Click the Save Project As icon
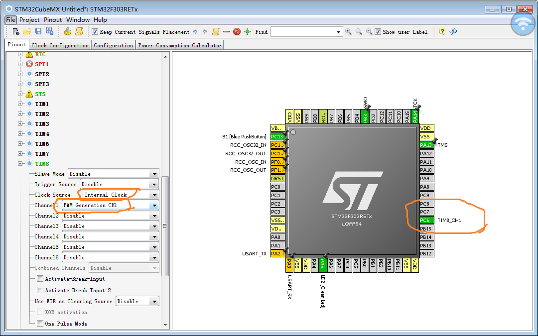This screenshot has height=336, width=538. point(50,31)
